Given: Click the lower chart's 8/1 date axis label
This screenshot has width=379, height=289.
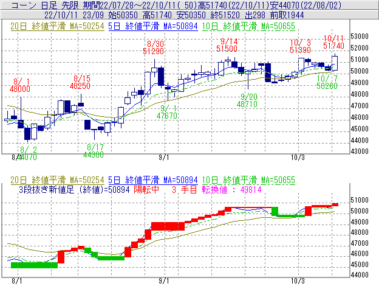Looking at the screenshot, I should [x=16, y=281].
